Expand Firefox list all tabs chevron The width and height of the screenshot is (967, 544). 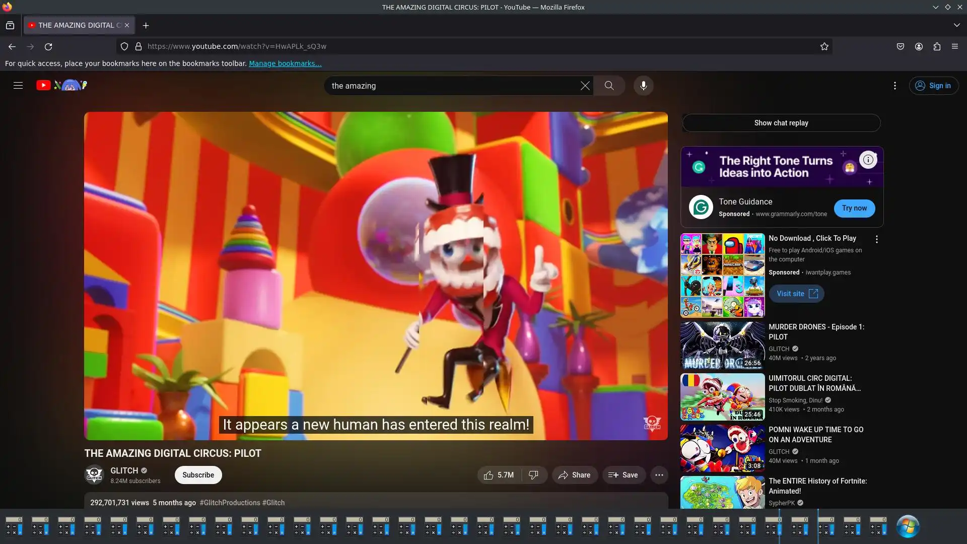956,25
